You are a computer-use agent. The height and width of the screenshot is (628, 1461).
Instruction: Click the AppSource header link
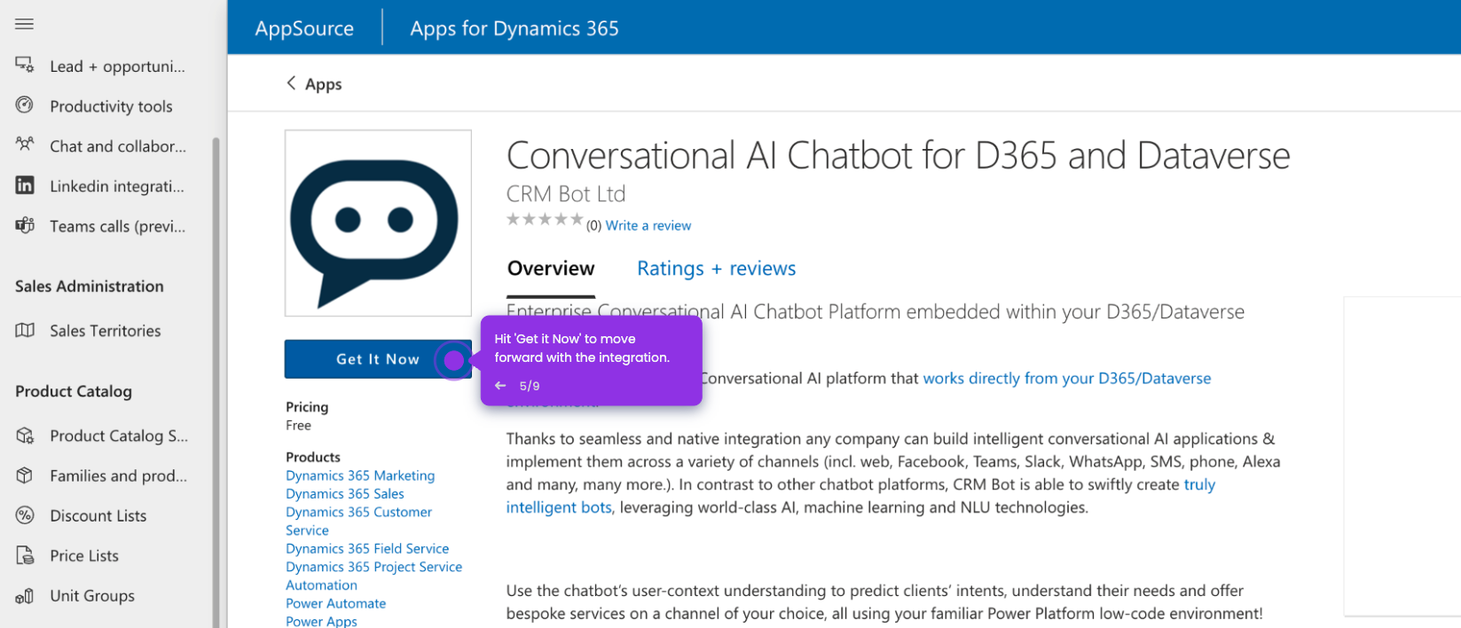(304, 28)
